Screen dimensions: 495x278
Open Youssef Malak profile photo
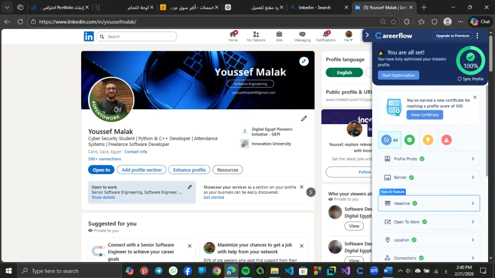click(x=111, y=100)
